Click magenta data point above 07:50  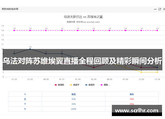click(125, 31)
